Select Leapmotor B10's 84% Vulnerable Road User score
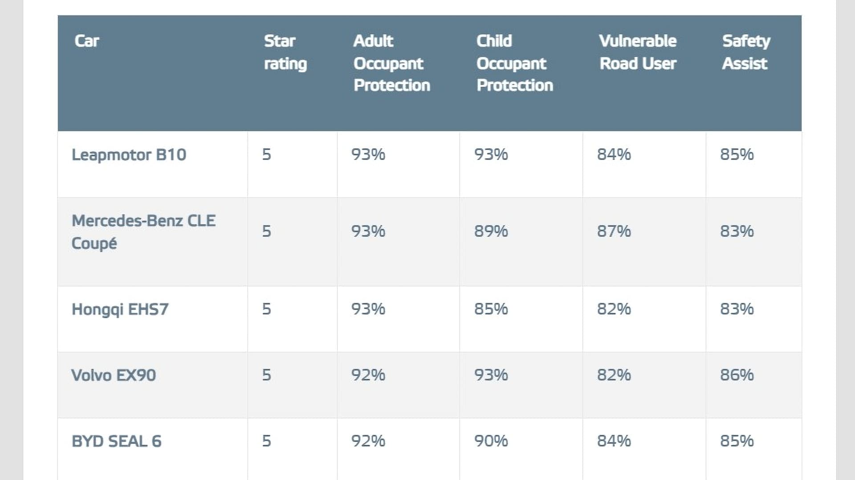 (614, 155)
